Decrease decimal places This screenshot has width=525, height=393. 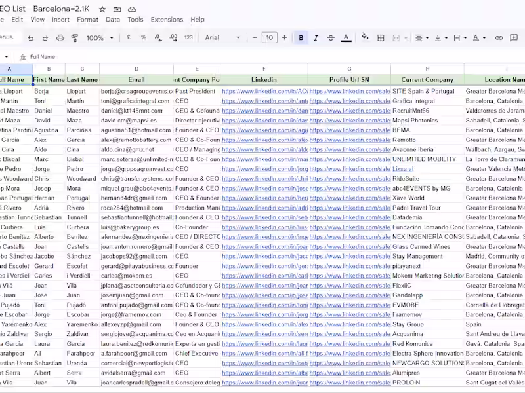[x=158, y=37]
